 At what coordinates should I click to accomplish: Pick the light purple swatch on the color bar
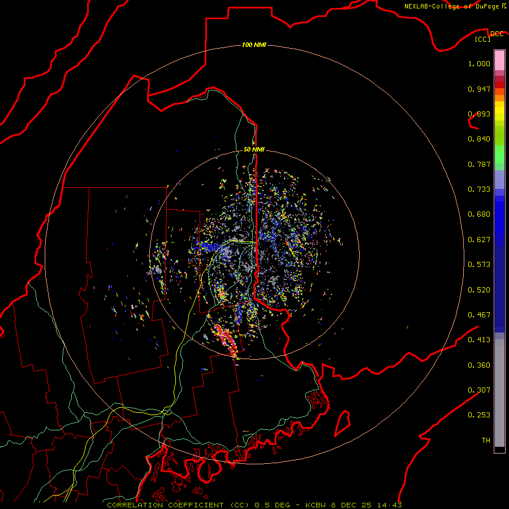[x=499, y=180]
